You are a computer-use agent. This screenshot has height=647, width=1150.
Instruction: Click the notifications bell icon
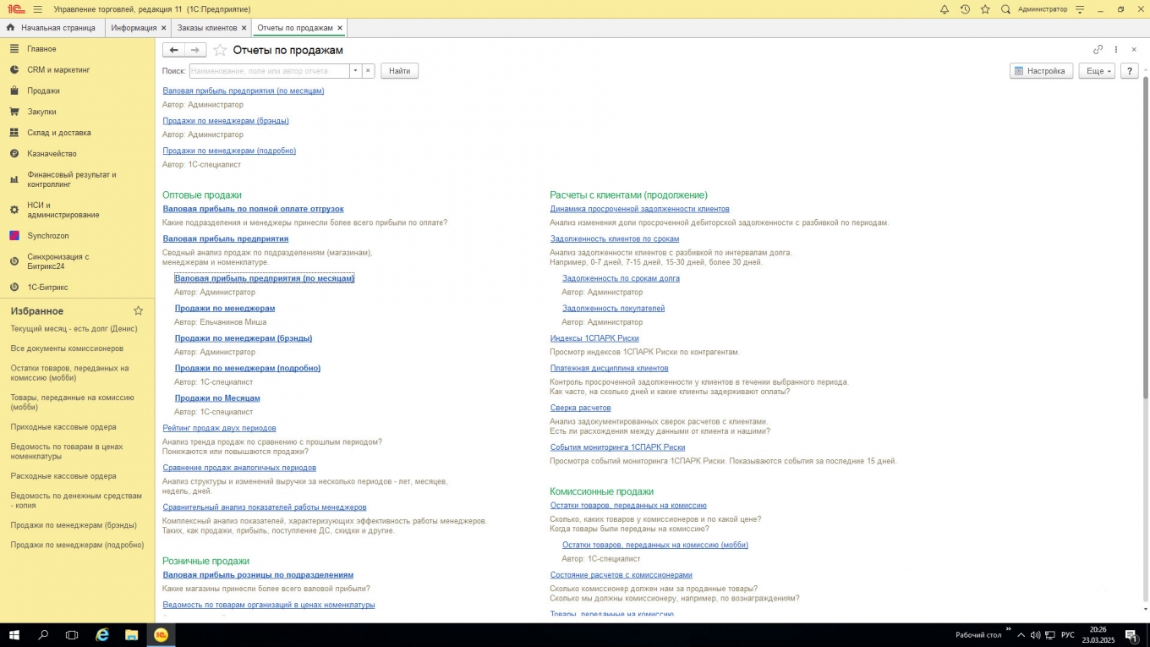point(945,9)
